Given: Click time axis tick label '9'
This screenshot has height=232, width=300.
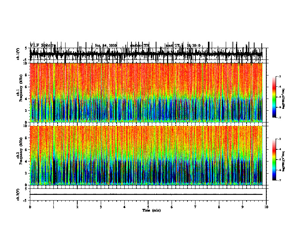Looking at the screenshot, I should 242,207.
